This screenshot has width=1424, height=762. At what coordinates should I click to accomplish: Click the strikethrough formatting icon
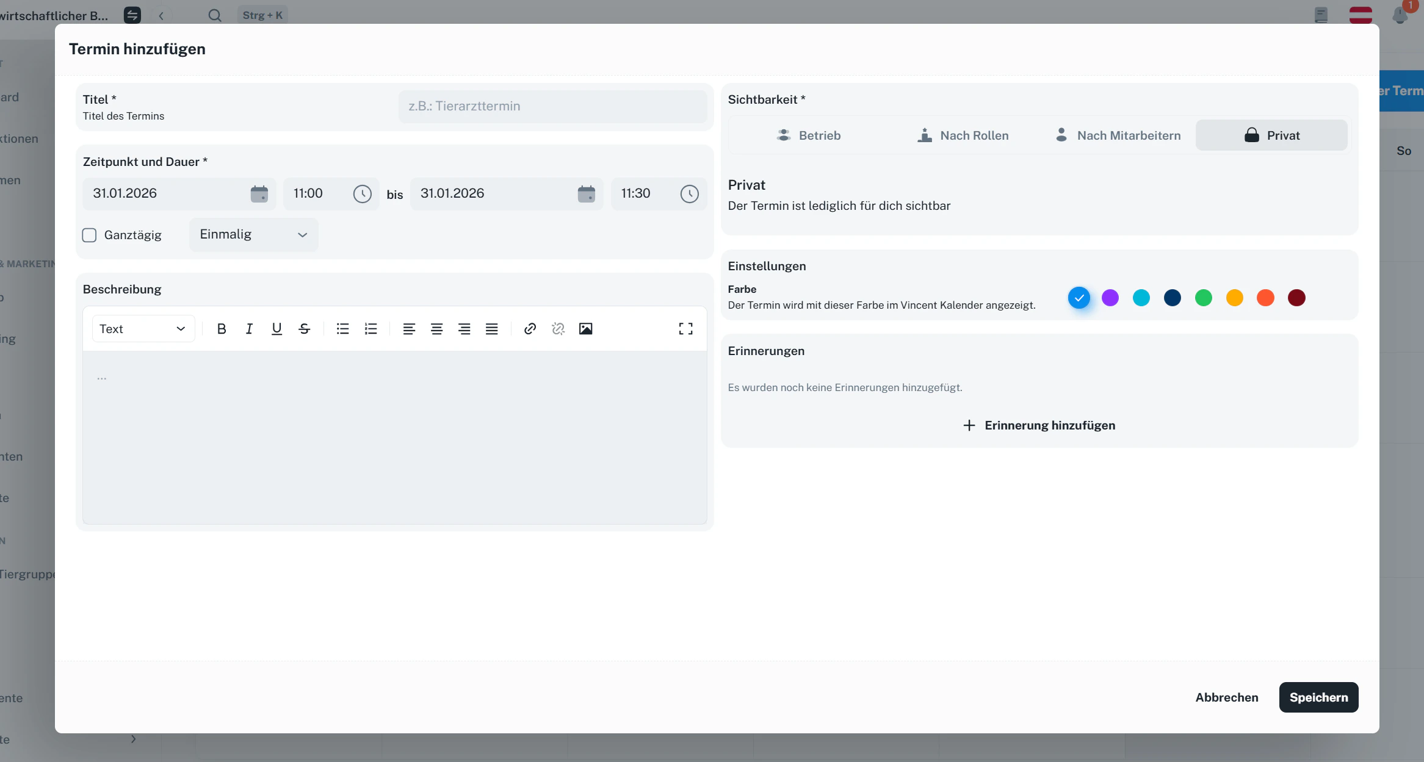pyautogui.click(x=304, y=329)
